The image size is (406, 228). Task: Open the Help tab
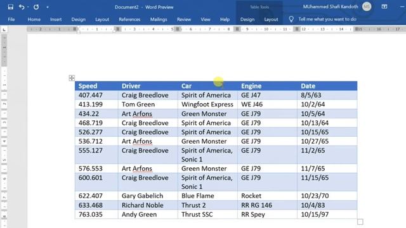[225, 20]
